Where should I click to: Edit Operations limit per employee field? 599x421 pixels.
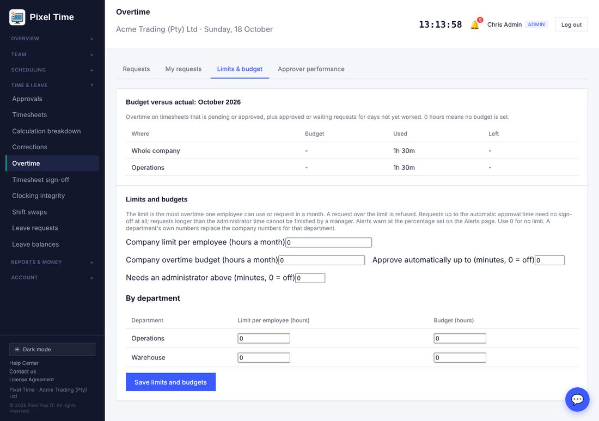pos(264,338)
